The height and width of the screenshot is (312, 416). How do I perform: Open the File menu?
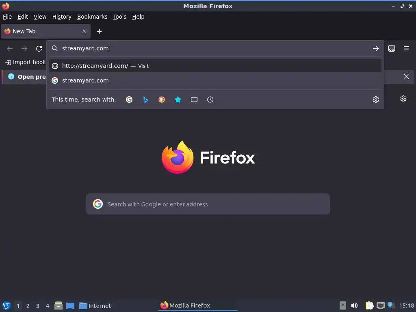tap(7, 17)
